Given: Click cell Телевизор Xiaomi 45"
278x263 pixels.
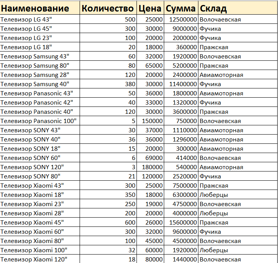Looking at the screenshot, I should [40, 222].
